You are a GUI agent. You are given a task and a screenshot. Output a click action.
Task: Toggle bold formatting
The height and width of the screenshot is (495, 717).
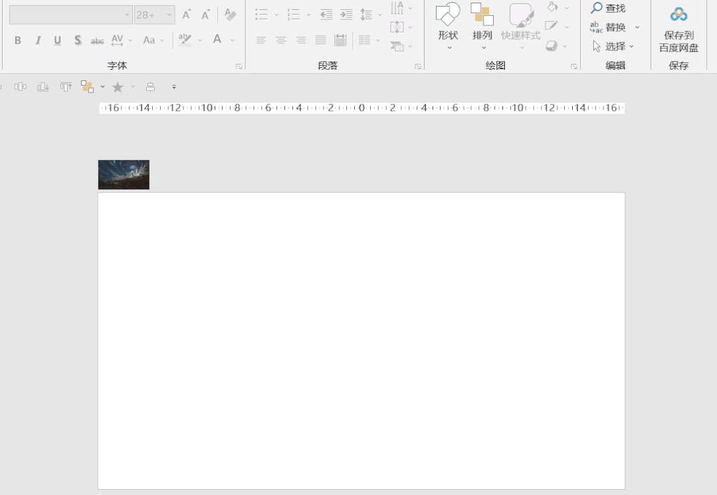(x=18, y=41)
